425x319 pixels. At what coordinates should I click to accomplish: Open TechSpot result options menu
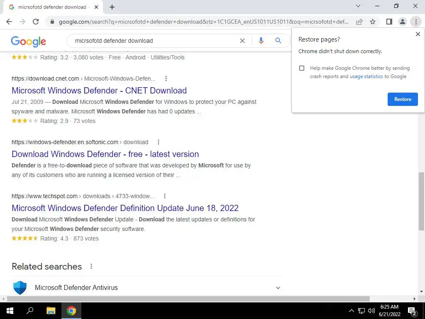(164, 196)
